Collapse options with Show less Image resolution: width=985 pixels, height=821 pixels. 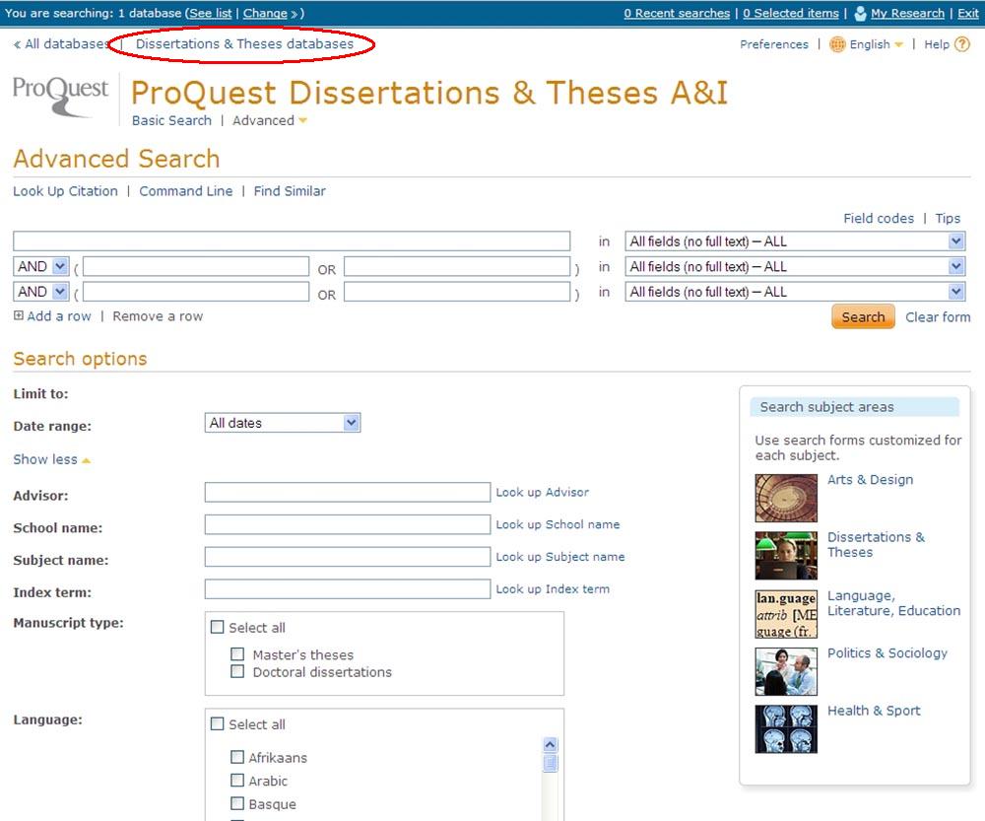click(51, 459)
